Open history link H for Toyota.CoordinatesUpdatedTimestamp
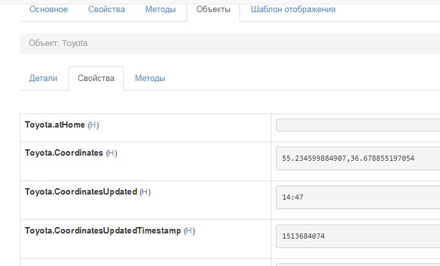The image size is (440, 266). tap(189, 231)
